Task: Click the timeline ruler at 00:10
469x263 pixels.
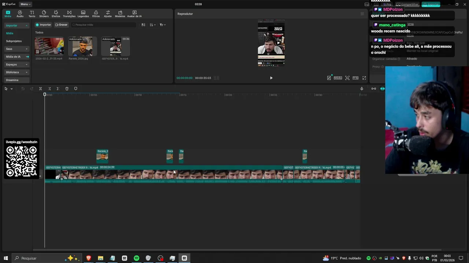Action: point(138,95)
